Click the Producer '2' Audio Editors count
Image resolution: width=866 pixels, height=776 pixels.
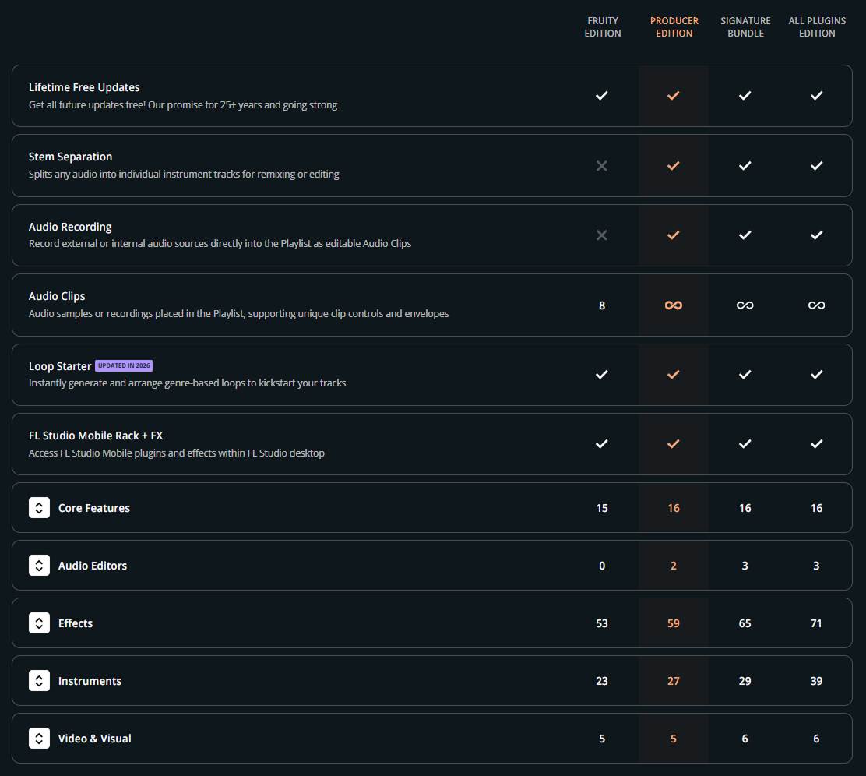click(x=673, y=566)
